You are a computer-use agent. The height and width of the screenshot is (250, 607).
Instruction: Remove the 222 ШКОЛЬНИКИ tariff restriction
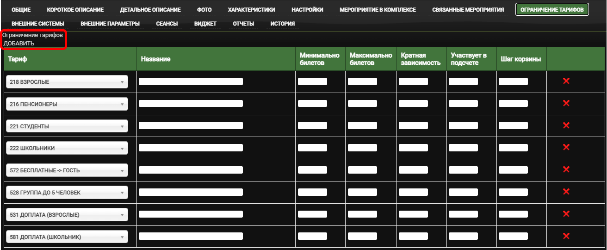coord(565,147)
